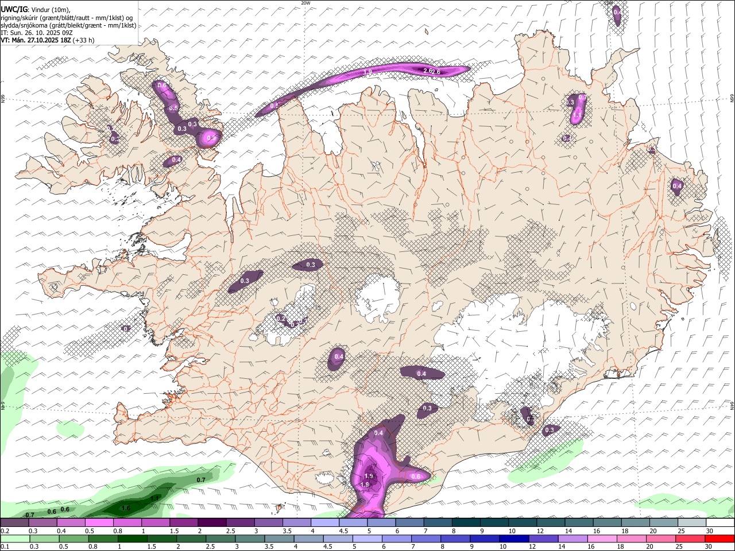Select upper legend swatch between 1.5 and 2

184,523
